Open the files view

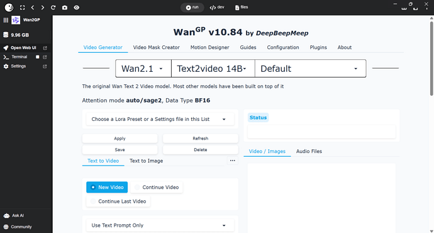[x=242, y=7]
